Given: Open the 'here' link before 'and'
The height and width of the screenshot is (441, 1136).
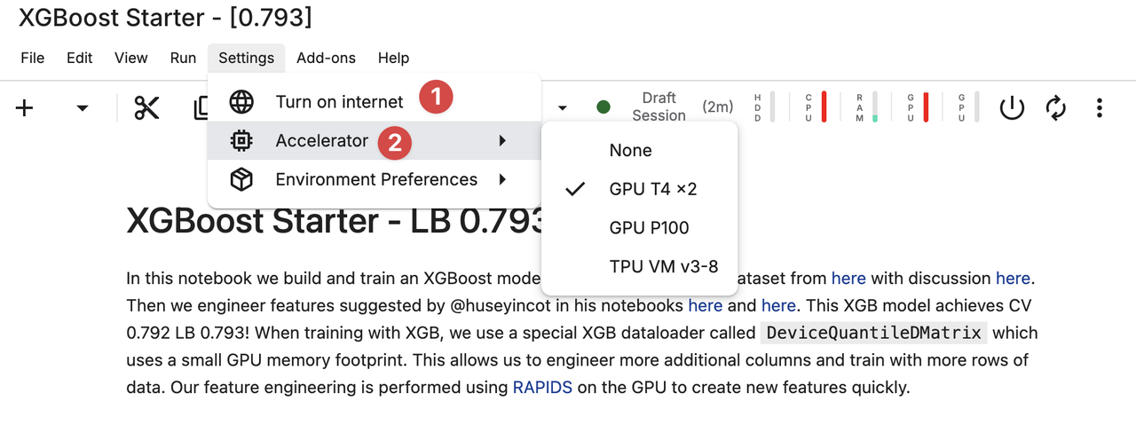Looking at the screenshot, I should pyautogui.click(x=706, y=305).
